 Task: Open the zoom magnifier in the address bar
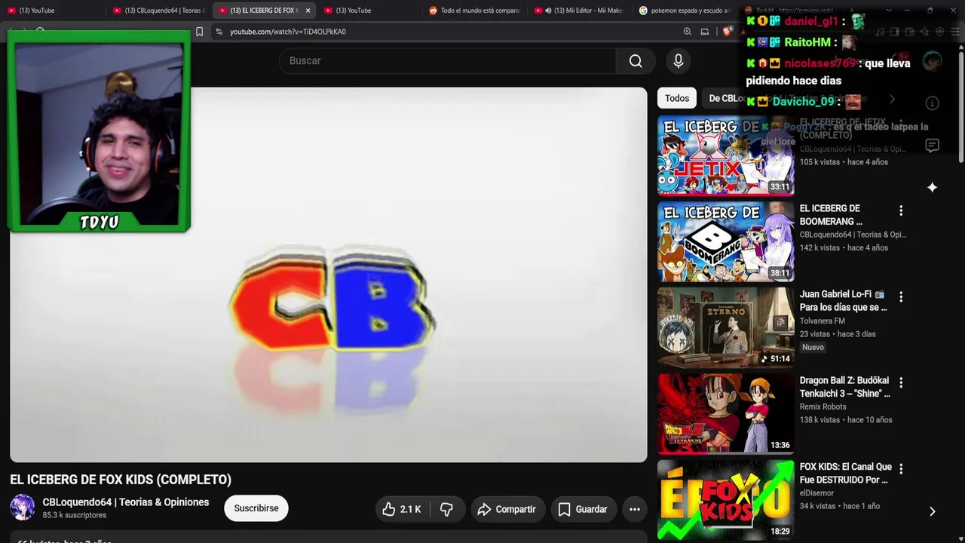pos(687,32)
